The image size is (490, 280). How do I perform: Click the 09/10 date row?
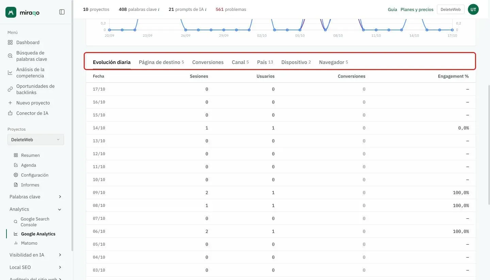[x=281, y=193]
